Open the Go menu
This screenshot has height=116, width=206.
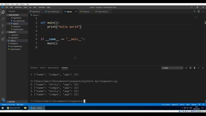tap(30, 7)
